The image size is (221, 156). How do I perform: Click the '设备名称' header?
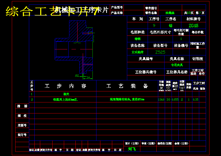(x=137, y=45)
